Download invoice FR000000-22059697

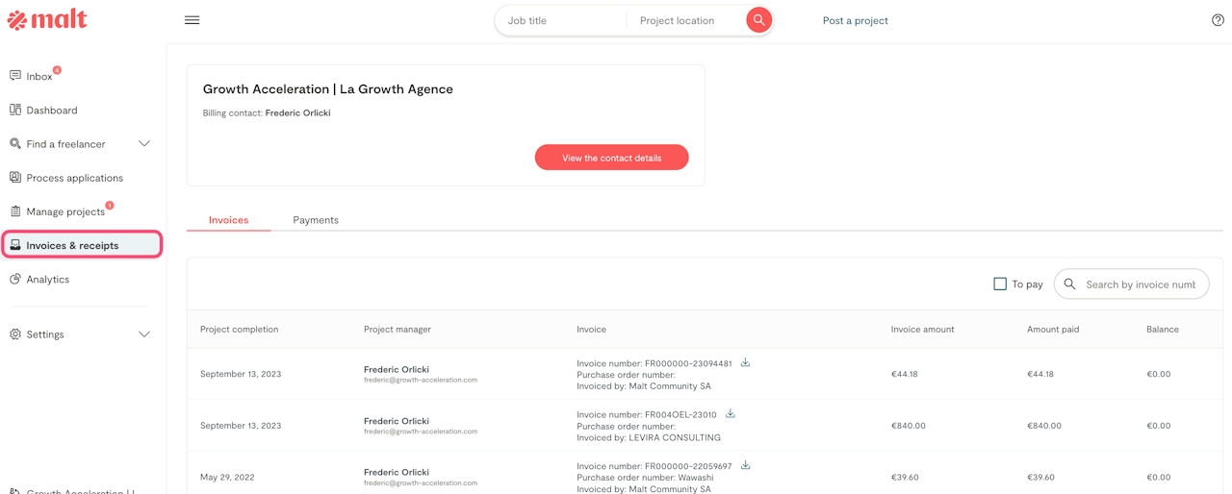pos(745,465)
